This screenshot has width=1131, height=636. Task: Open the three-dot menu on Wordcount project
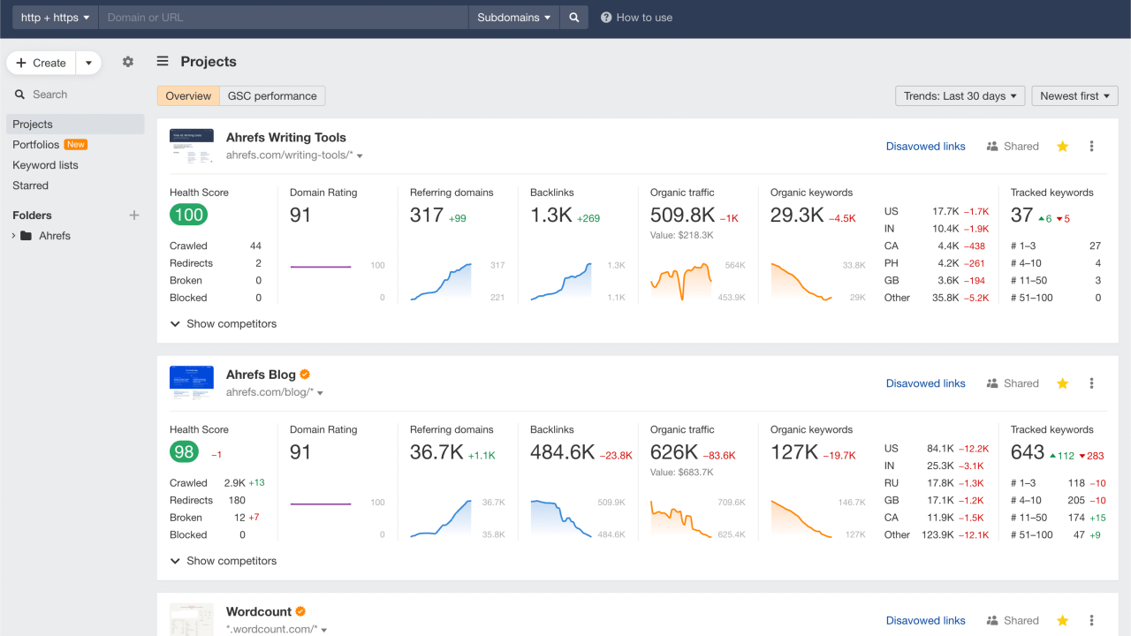click(1091, 620)
